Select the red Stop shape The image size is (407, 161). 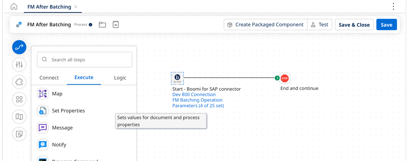tap(285, 78)
